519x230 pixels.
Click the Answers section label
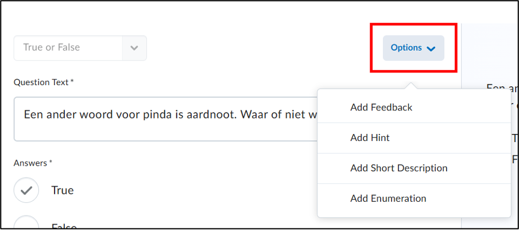click(x=33, y=163)
